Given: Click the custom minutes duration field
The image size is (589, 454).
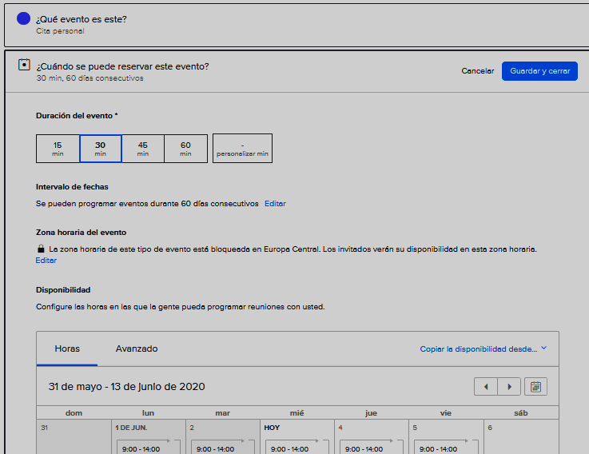Looking at the screenshot, I should coord(242,149).
